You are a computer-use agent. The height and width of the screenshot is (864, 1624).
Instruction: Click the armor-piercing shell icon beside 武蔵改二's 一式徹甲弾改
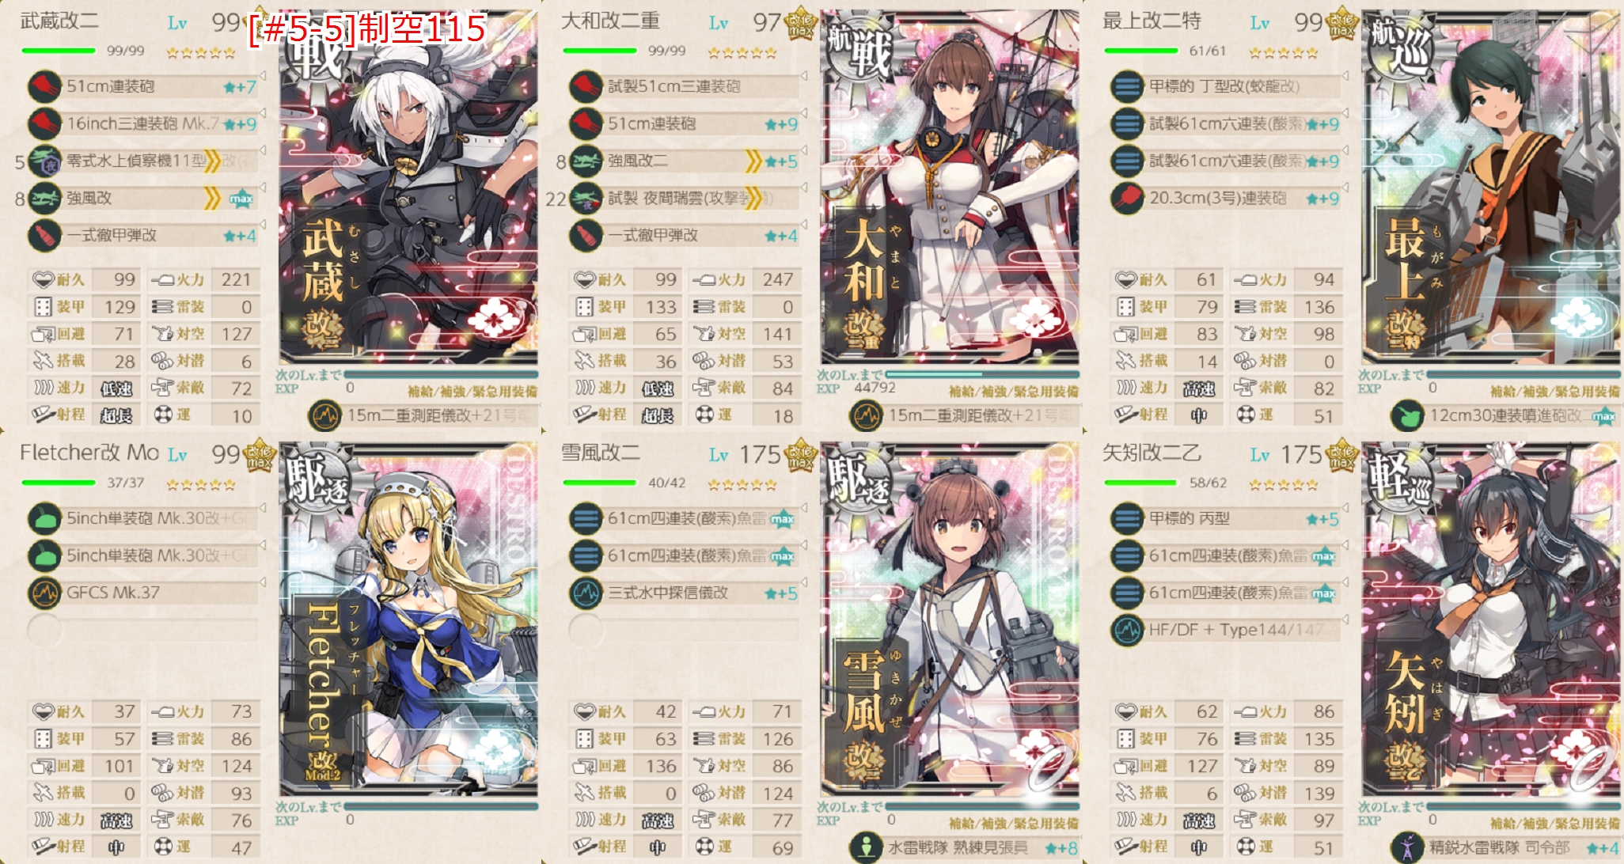(x=44, y=235)
